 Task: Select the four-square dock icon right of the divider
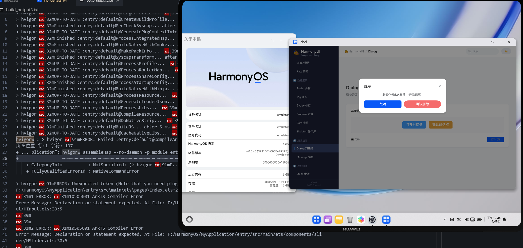click(386, 219)
